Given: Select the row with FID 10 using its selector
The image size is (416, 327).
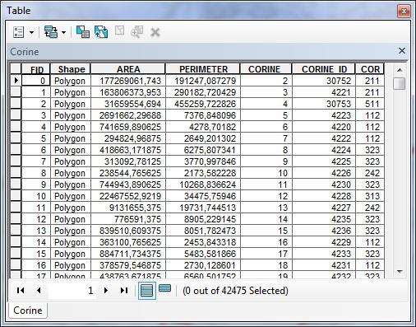Looking at the screenshot, I should 16,196.
